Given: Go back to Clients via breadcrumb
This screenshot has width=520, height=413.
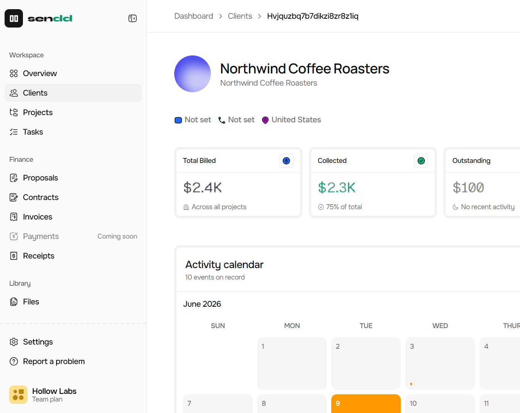Looking at the screenshot, I should click(240, 16).
